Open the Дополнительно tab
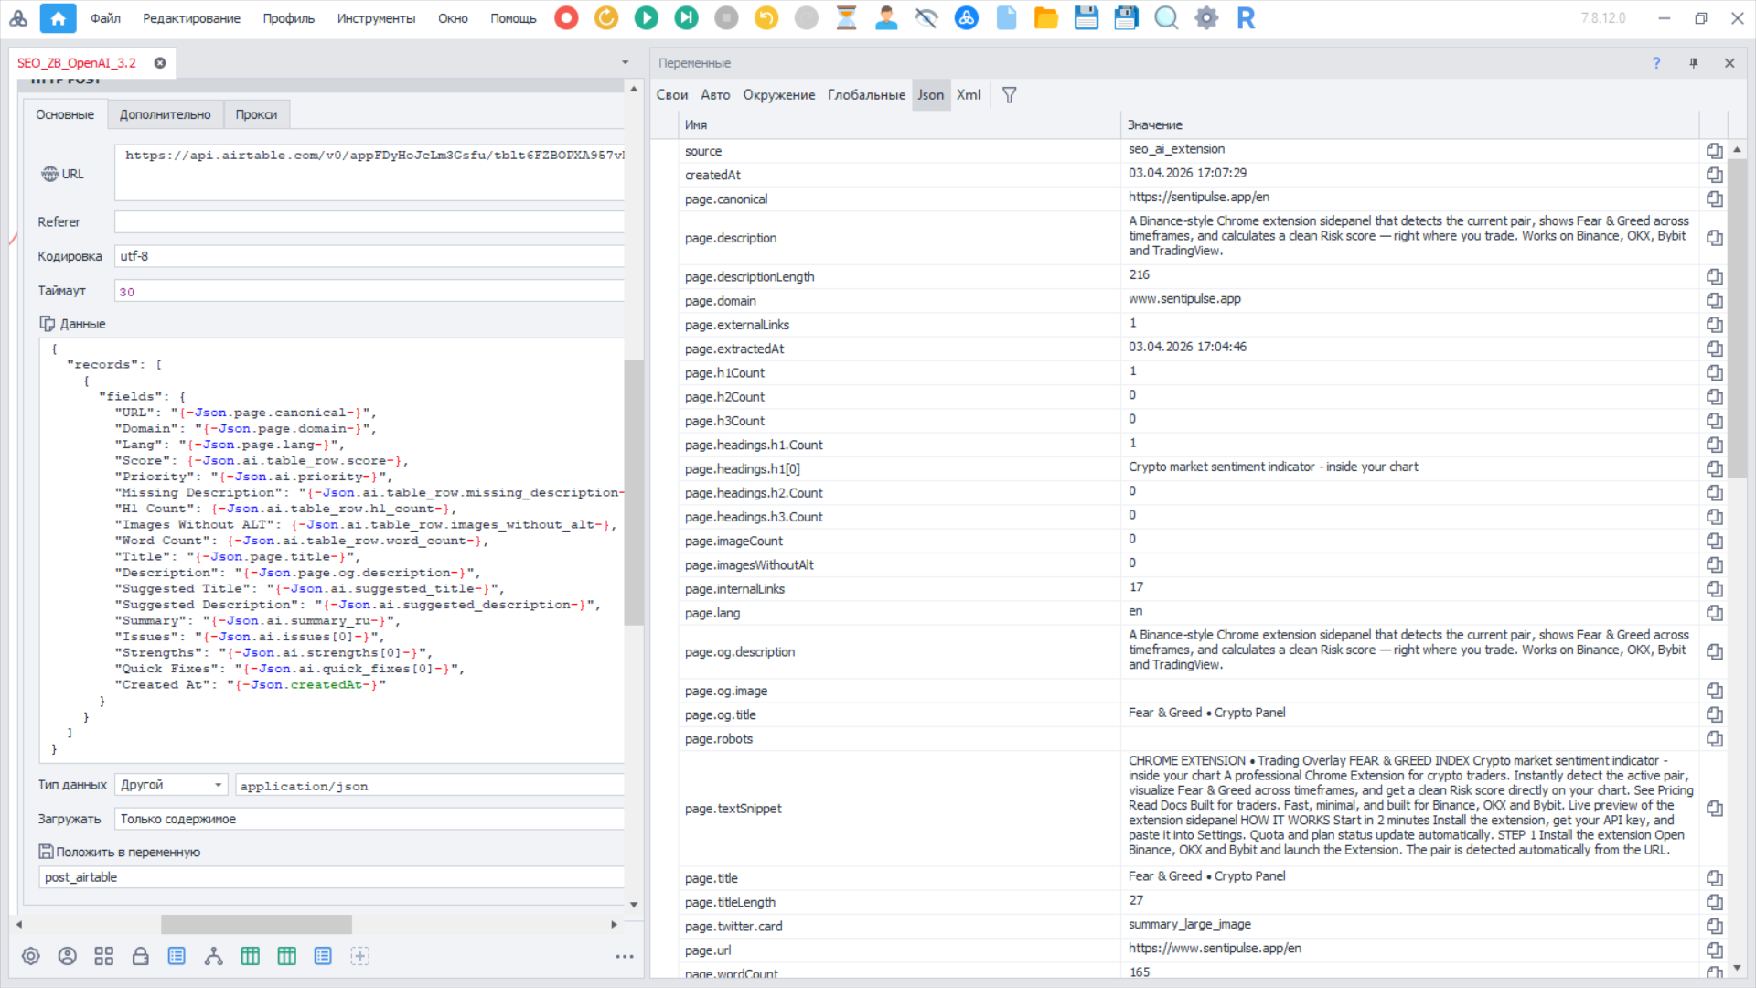Viewport: 1756px width, 988px height. (x=165, y=114)
